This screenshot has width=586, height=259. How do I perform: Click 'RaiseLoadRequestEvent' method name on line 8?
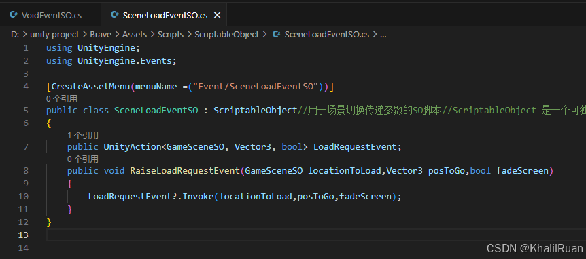(185, 171)
